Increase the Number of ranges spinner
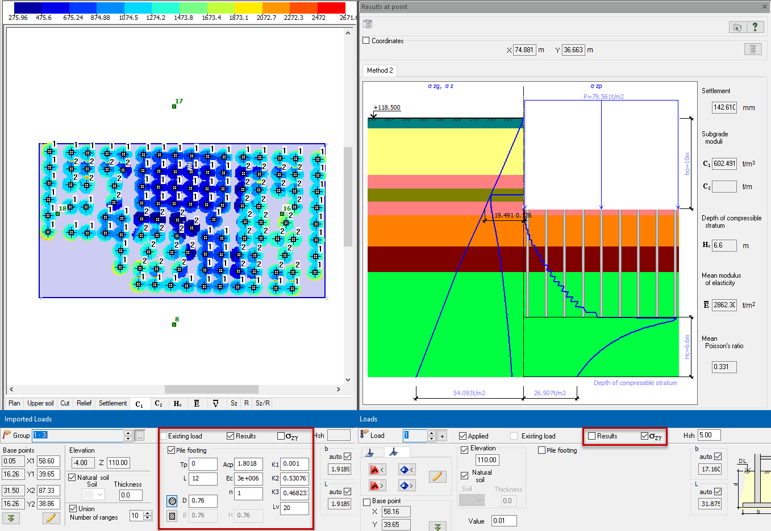 pyautogui.click(x=148, y=513)
